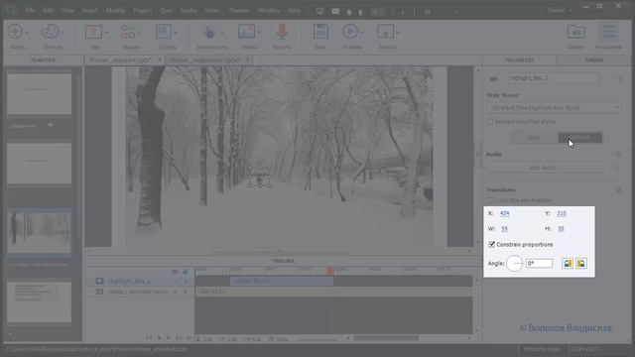The image size is (635, 357).
Task: Click the Publish toolbar icon
Action: point(386,32)
